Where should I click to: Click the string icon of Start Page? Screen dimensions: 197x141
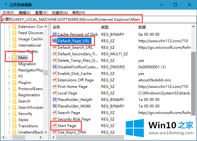pos(55,125)
